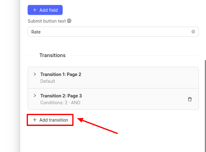Click the blue Add field button
The height and width of the screenshot is (152, 206).
[45, 10]
